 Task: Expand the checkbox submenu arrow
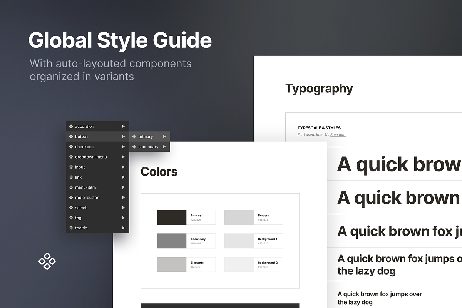[124, 147]
